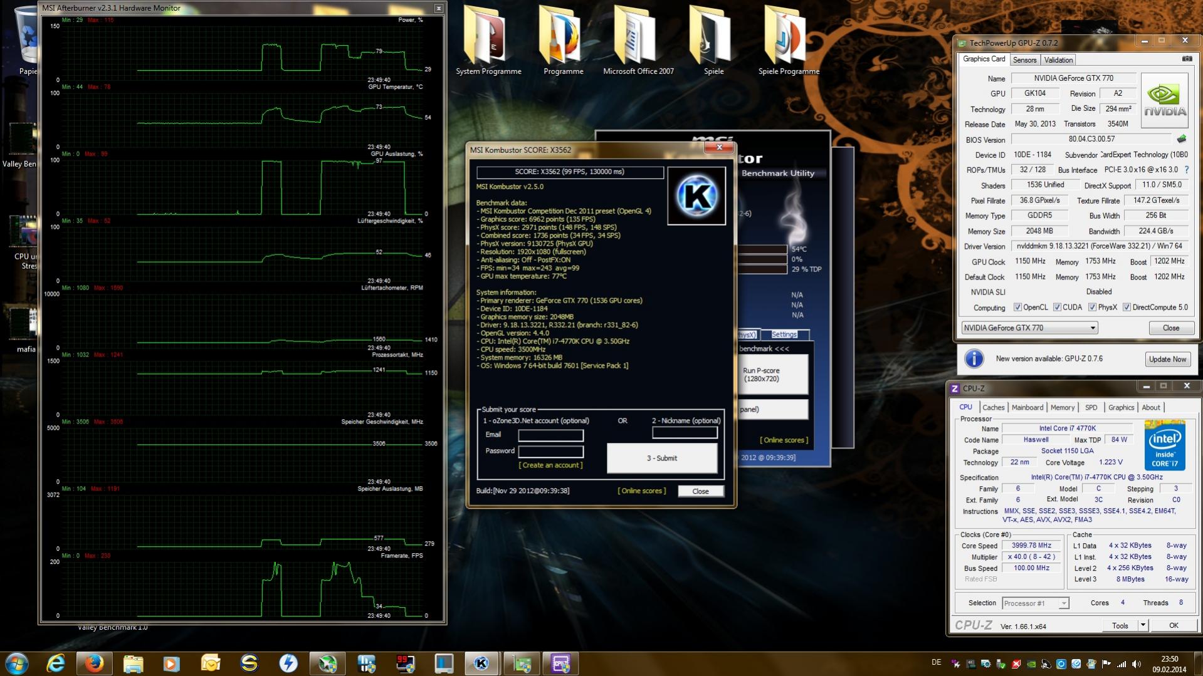The image size is (1203, 676).
Task: Toggle the DirectCompute 5.0 checkbox in GPU-Z
Action: [x=1127, y=307]
